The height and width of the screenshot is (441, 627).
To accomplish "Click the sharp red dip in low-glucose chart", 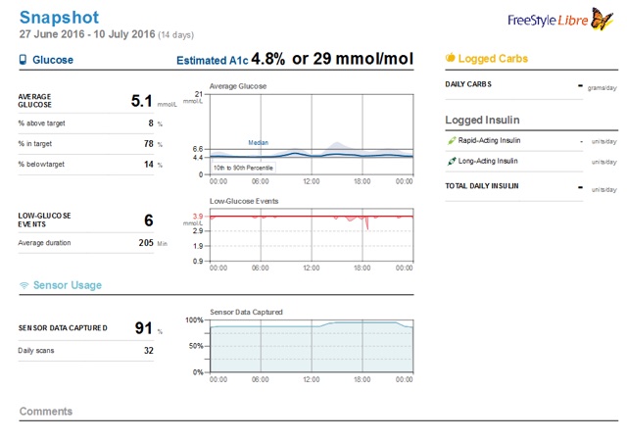I will 367,223.
